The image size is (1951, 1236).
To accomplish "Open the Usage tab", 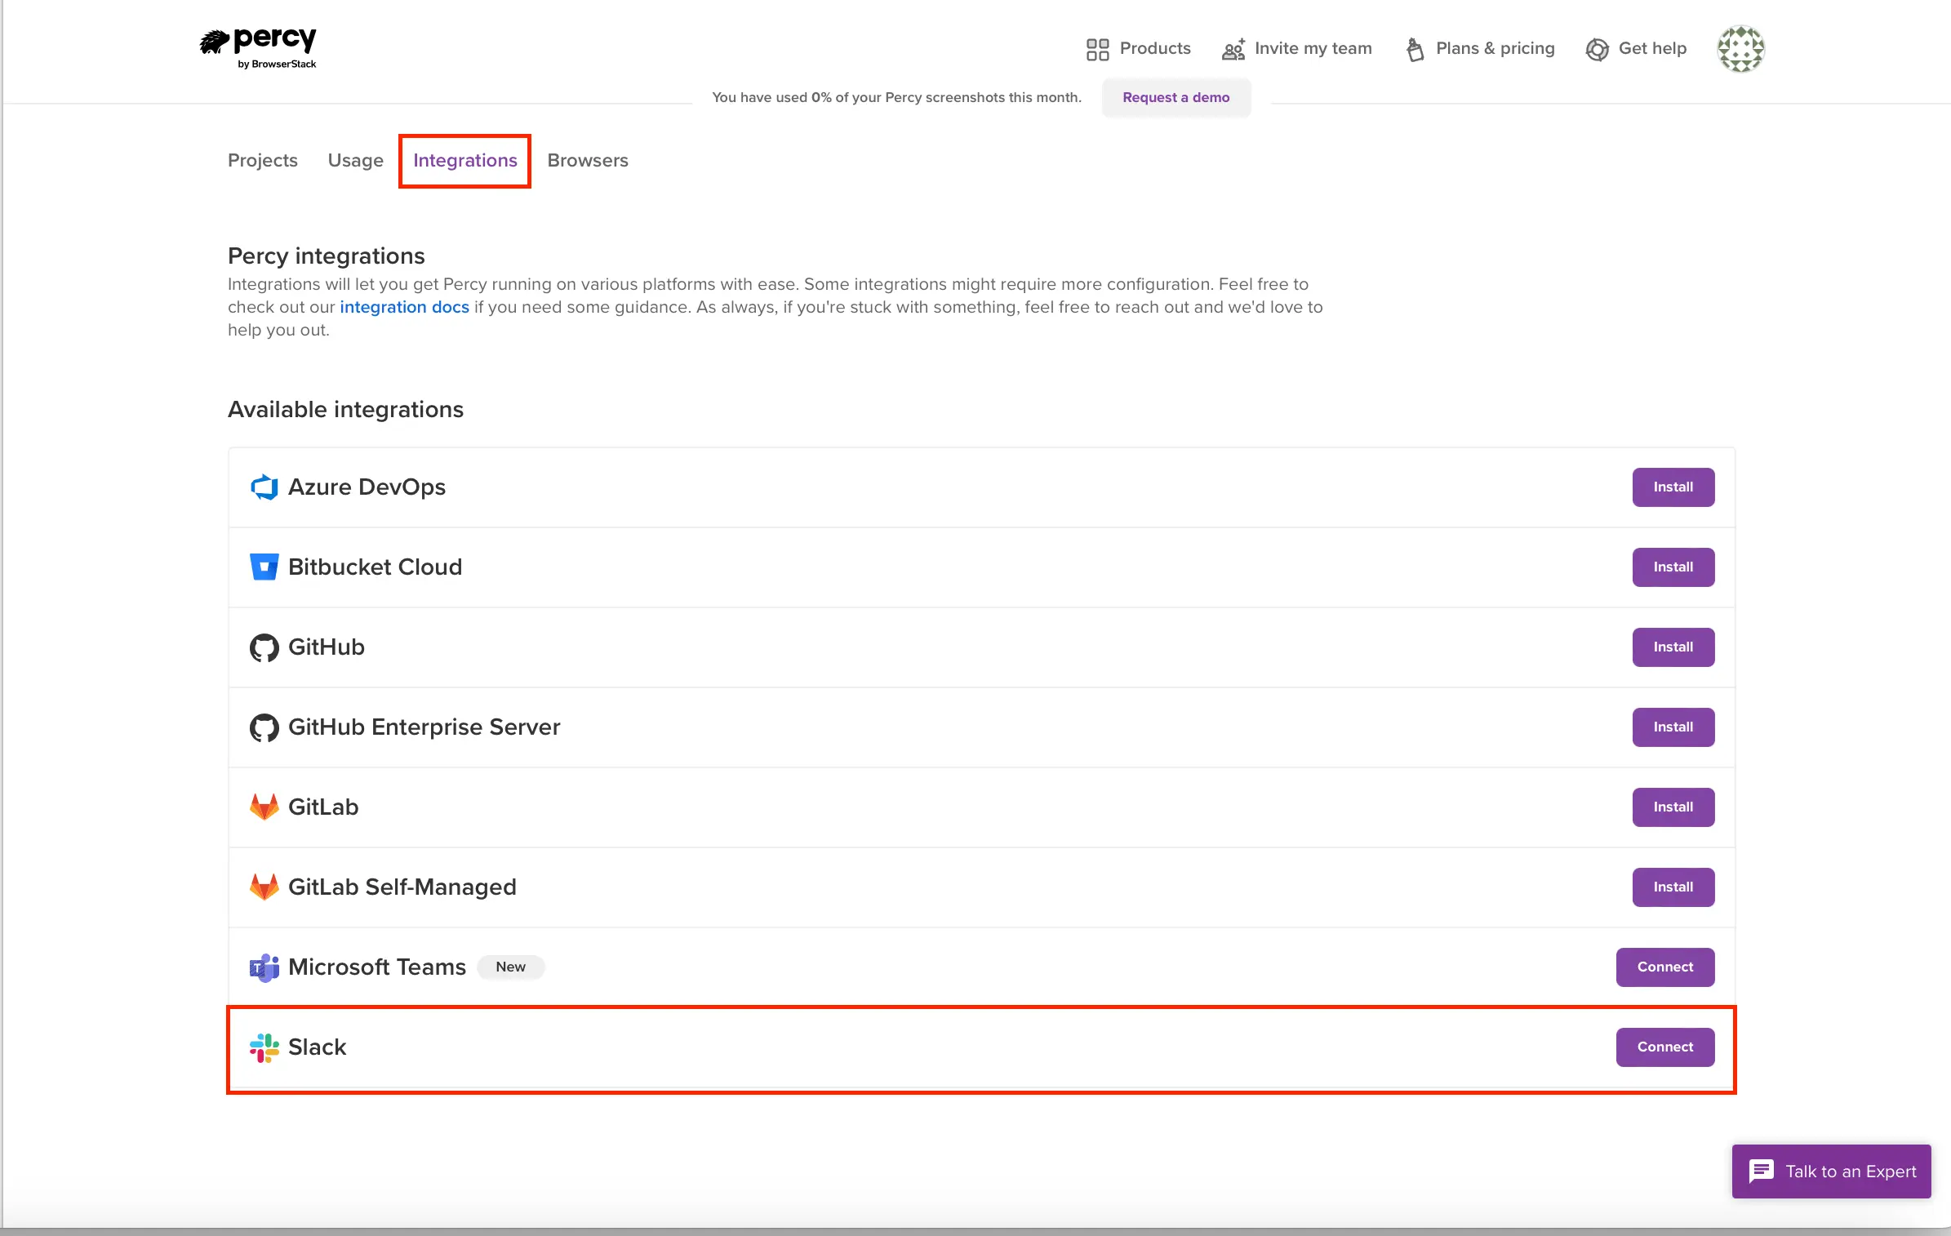I will click(x=355, y=161).
